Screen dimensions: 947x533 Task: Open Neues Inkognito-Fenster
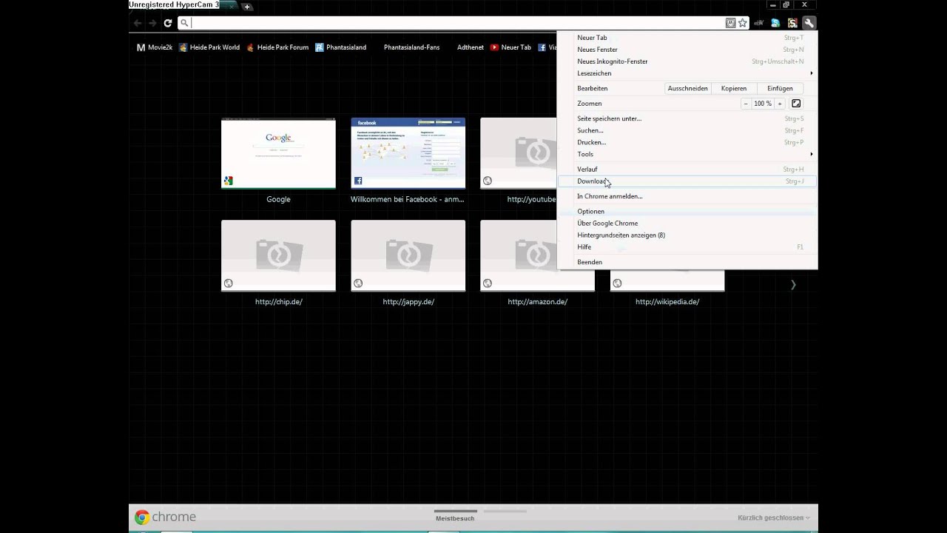click(x=687, y=61)
